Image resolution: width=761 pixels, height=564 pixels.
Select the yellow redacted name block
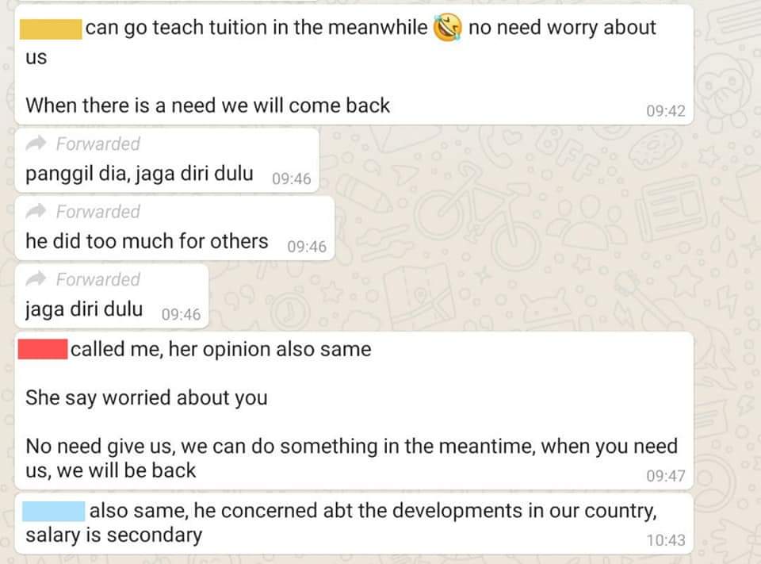click(x=51, y=29)
